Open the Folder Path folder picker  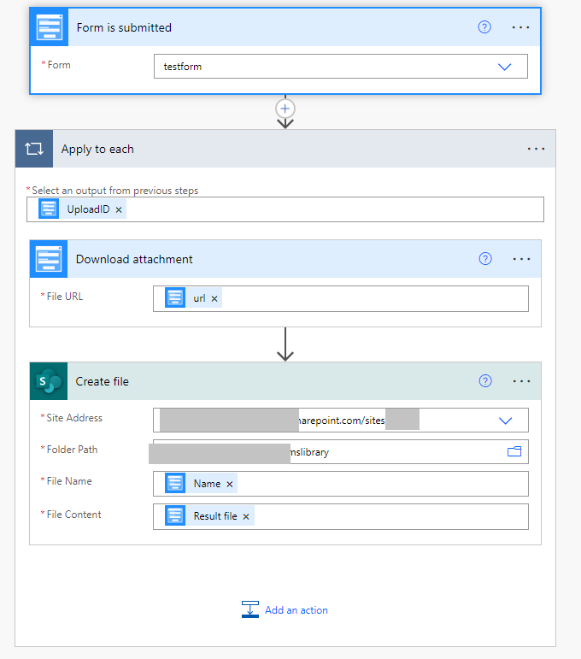click(x=514, y=451)
